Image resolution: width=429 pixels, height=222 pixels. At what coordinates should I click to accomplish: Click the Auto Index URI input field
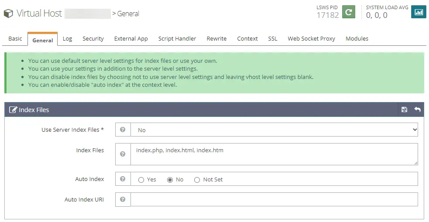coord(274,199)
